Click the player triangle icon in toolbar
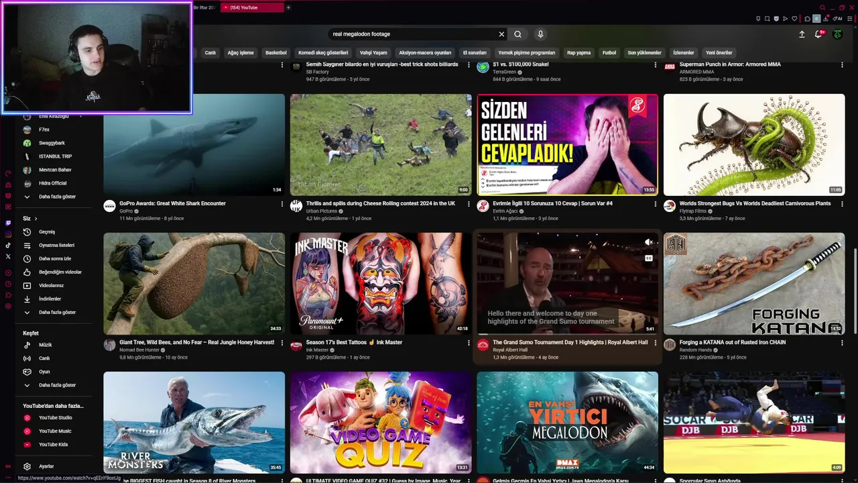The width and height of the screenshot is (858, 483). click(x=785, y=19)
